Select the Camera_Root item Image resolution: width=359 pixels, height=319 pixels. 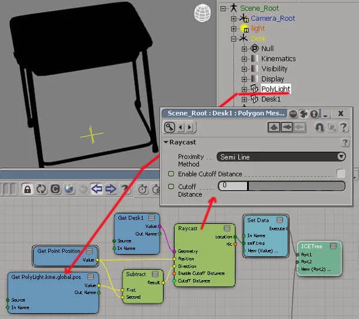(x=273, y=19)
